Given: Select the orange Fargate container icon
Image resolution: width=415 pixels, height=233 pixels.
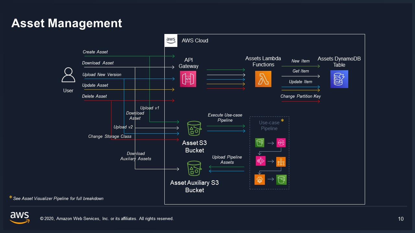Looking at the screenshot, I should tap(260, 180).
